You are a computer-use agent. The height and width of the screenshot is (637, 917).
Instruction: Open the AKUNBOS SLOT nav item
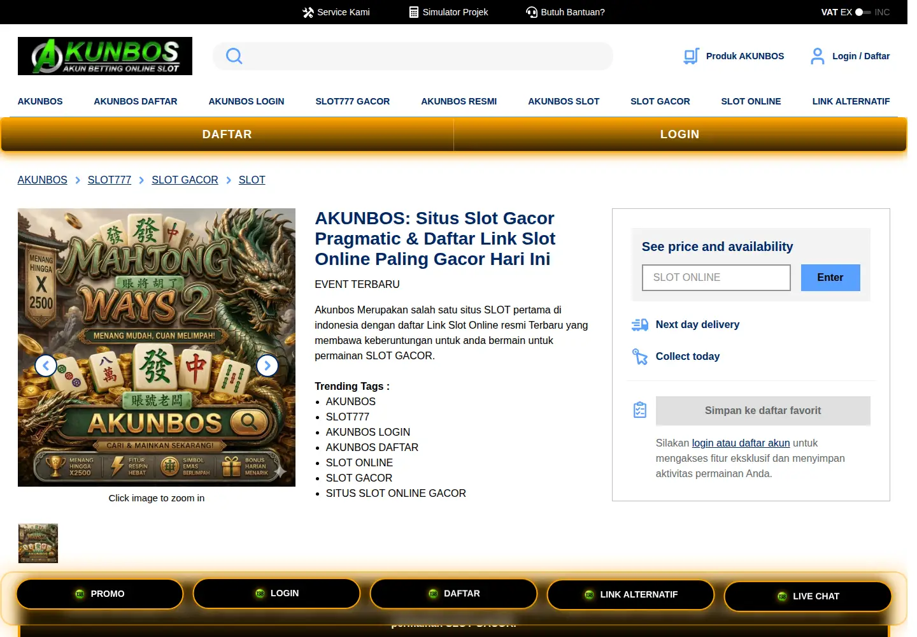[564, 101]
